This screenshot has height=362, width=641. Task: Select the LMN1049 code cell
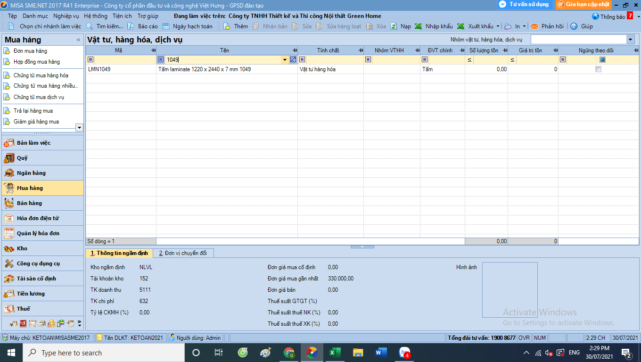(x=121, y=69)
